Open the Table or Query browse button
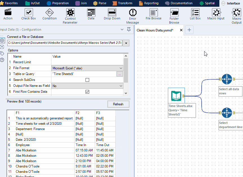Image resolution: width=243 pixels, height=177 pixels. 120,74
